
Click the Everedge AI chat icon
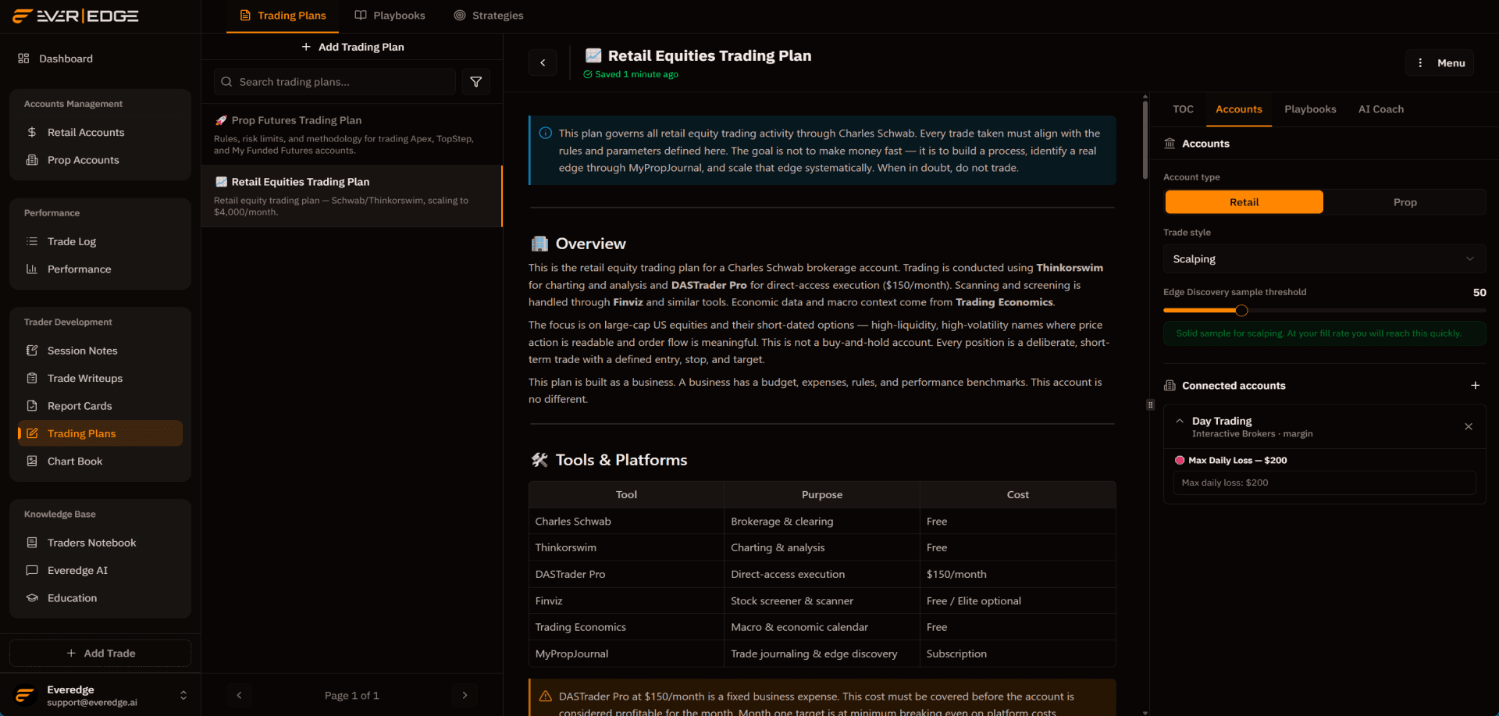point(32,571)
